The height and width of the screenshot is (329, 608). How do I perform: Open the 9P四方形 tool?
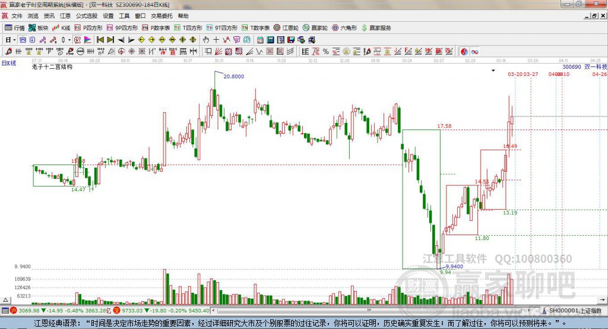coord(122,28)
